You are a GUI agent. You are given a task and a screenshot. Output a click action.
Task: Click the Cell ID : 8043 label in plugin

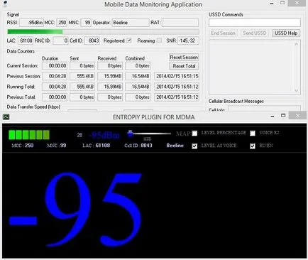pos(138,146)
